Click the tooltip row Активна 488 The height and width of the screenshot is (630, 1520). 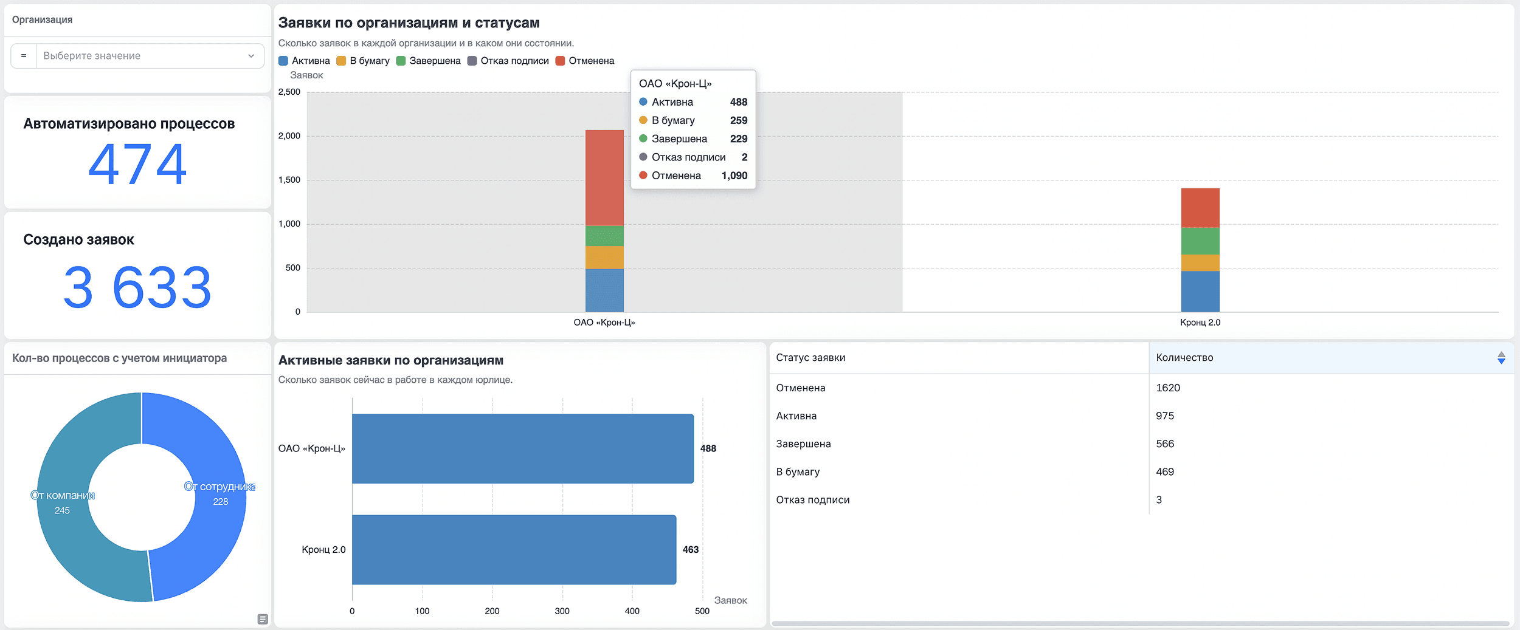(x=693, y=102)
